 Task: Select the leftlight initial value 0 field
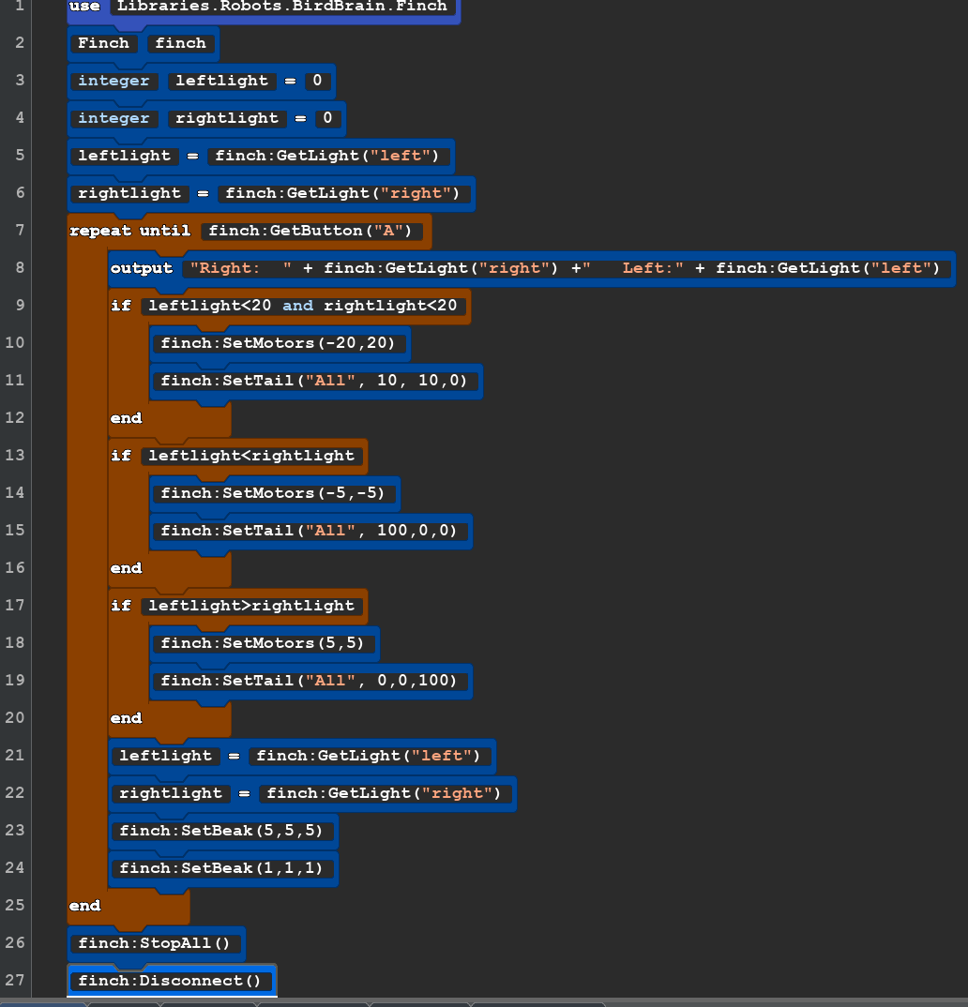pos(317,81)
